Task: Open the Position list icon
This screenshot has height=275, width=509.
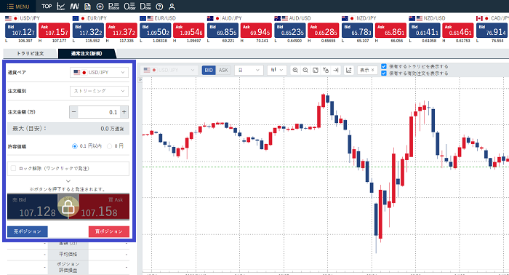Action: tap(113, 6)
